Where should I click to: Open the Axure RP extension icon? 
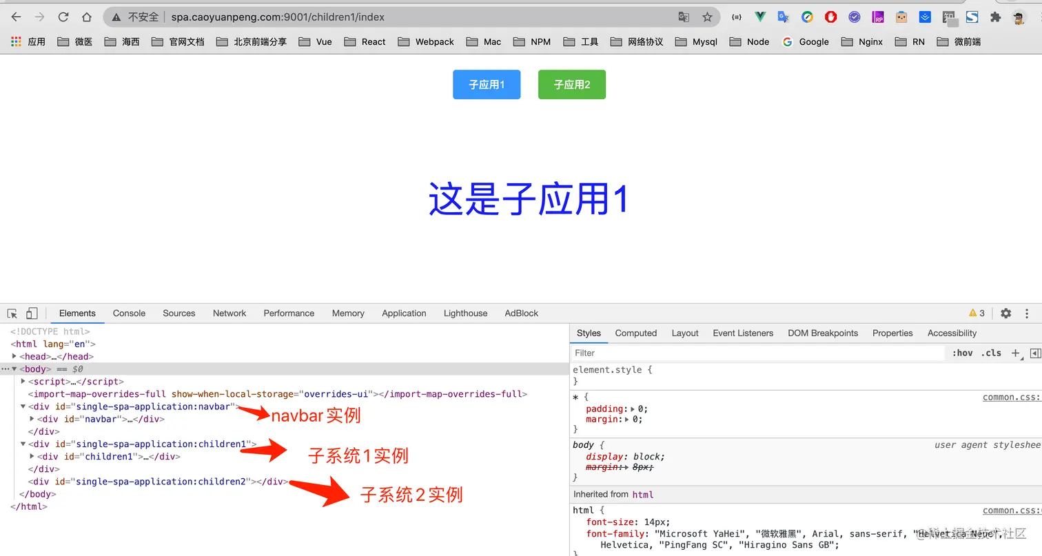(x=878, y=17)
